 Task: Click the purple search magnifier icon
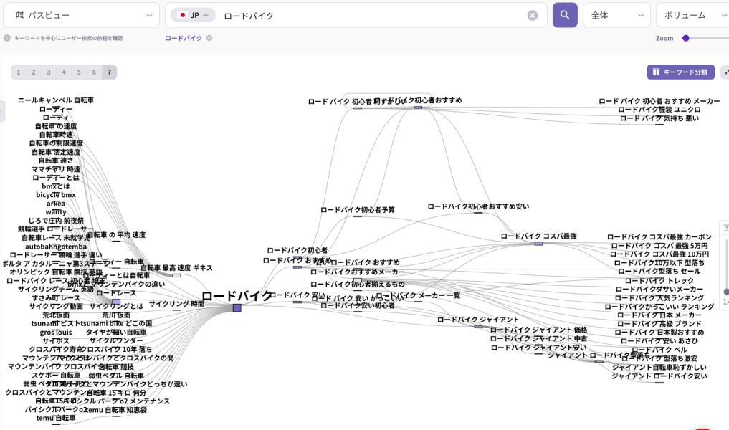[x=564, y=15]
